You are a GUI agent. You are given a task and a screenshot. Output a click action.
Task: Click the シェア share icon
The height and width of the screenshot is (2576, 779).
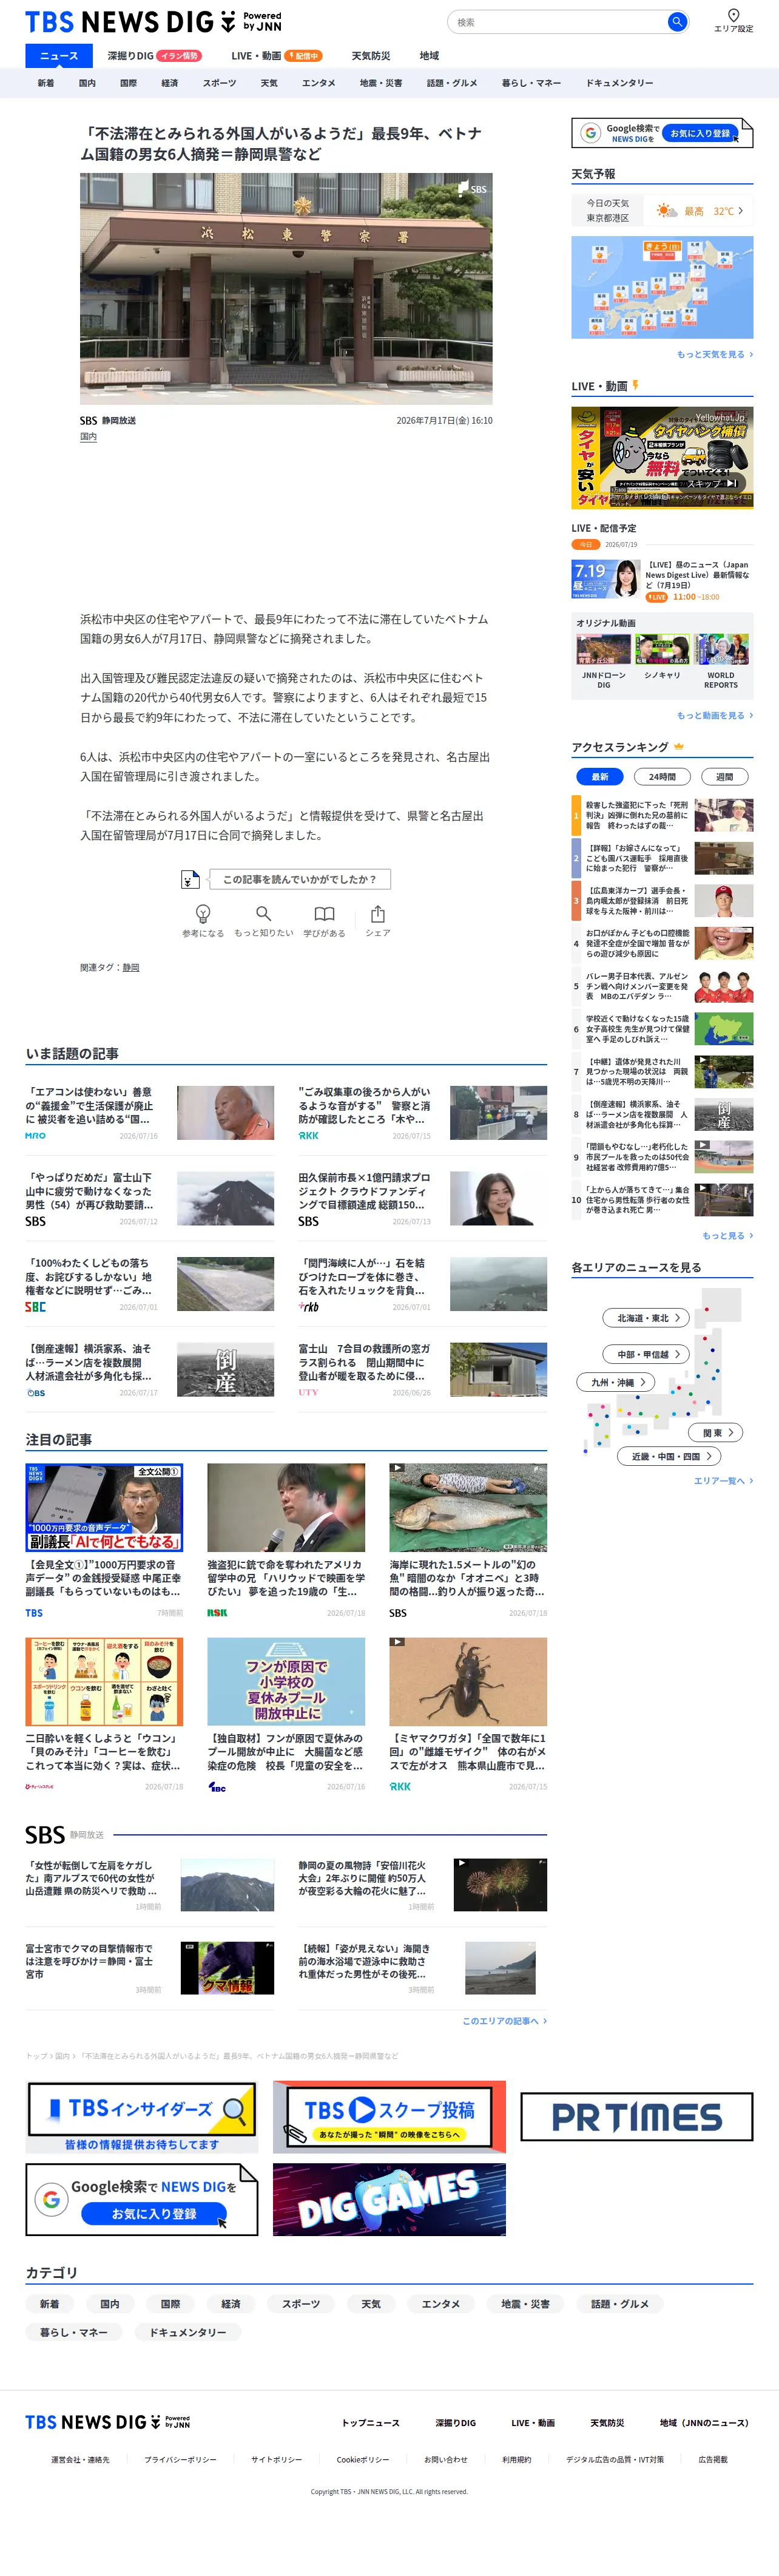point(377,914)
